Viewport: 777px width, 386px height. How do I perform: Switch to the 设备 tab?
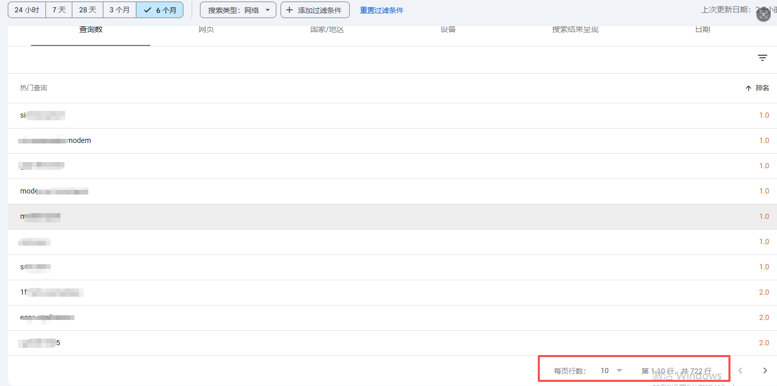click(448, 30)
